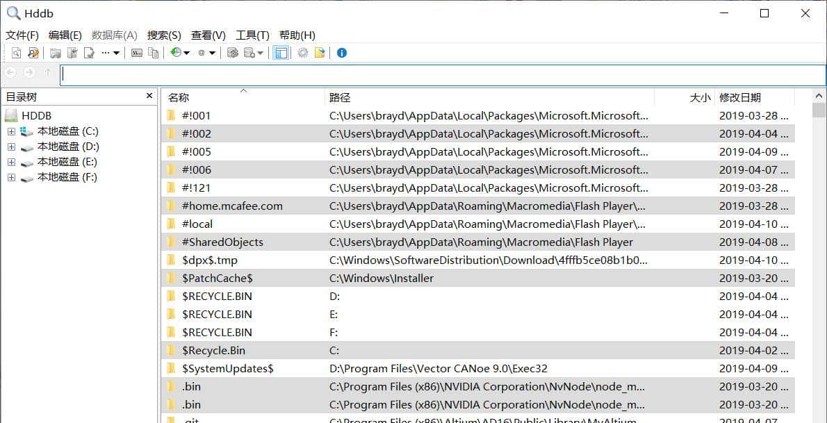Open the 工具(T) menu

(252, 35)
